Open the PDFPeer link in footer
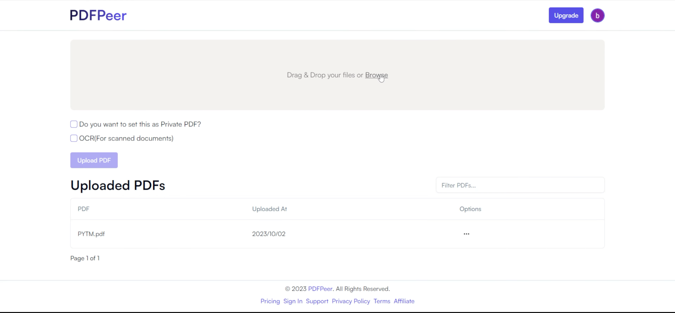This screenshot has width=675, height=313. pos(320,289)
